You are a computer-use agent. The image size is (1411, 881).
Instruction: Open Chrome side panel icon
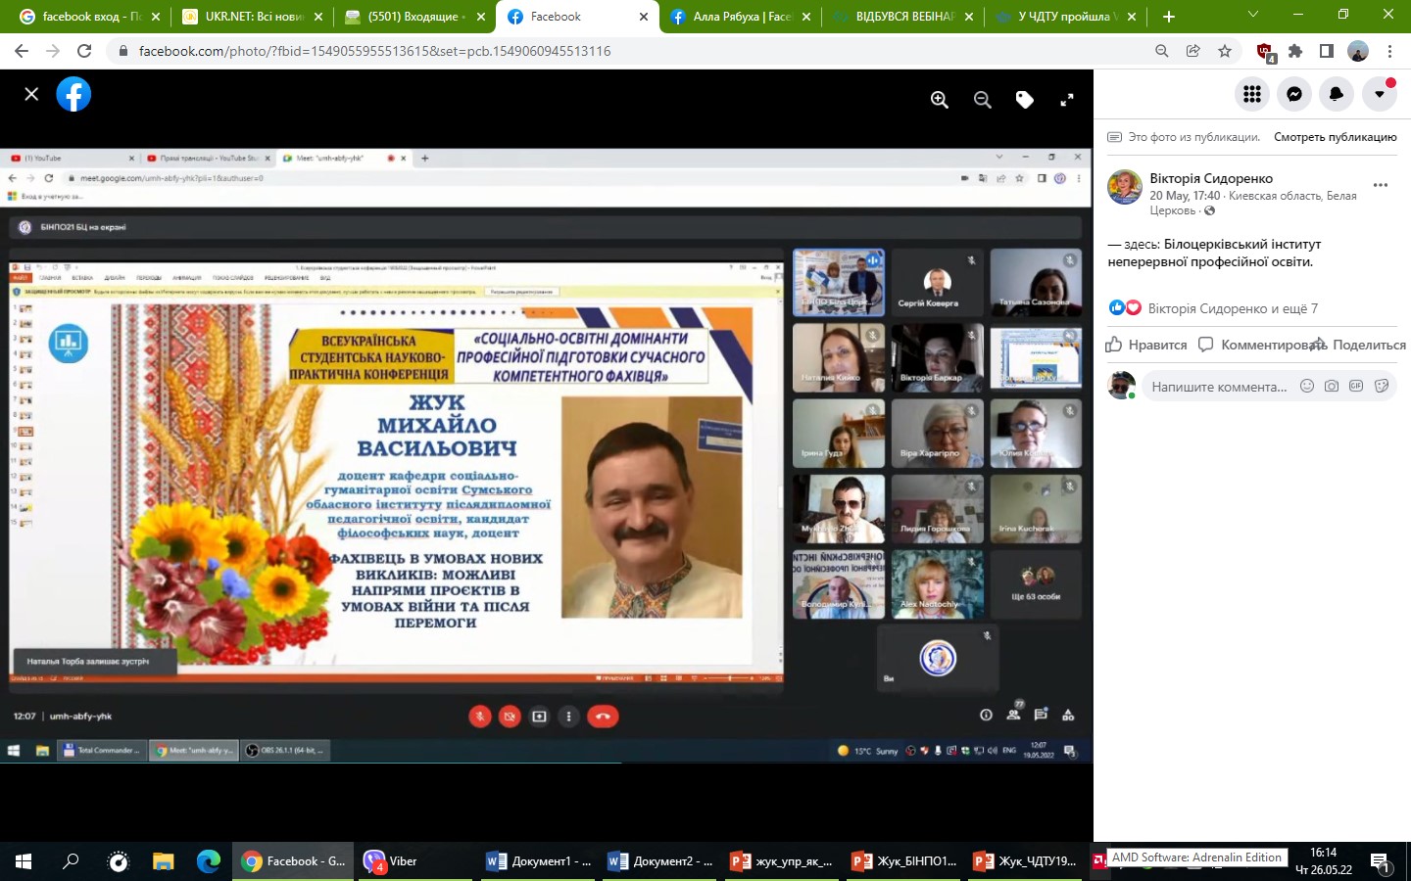1327,51
